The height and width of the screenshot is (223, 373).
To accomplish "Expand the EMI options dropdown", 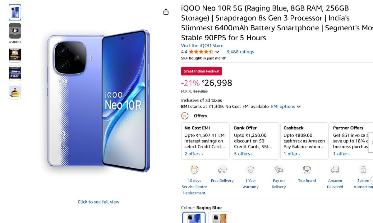I will pos(286,107).
